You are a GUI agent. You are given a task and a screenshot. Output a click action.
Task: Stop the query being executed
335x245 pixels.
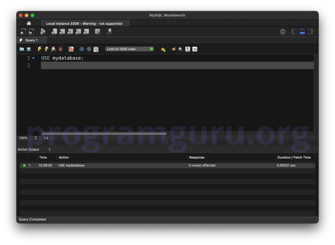pos(61,49)
